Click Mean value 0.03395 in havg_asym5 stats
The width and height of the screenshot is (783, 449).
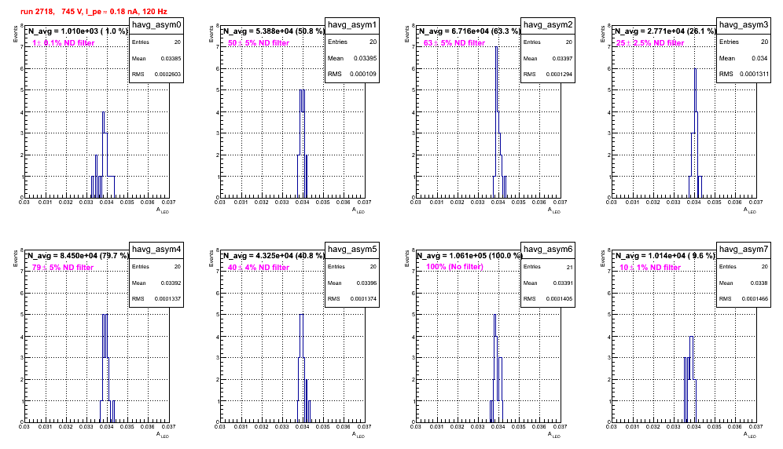pyautogui.click(x=366, y=283)
